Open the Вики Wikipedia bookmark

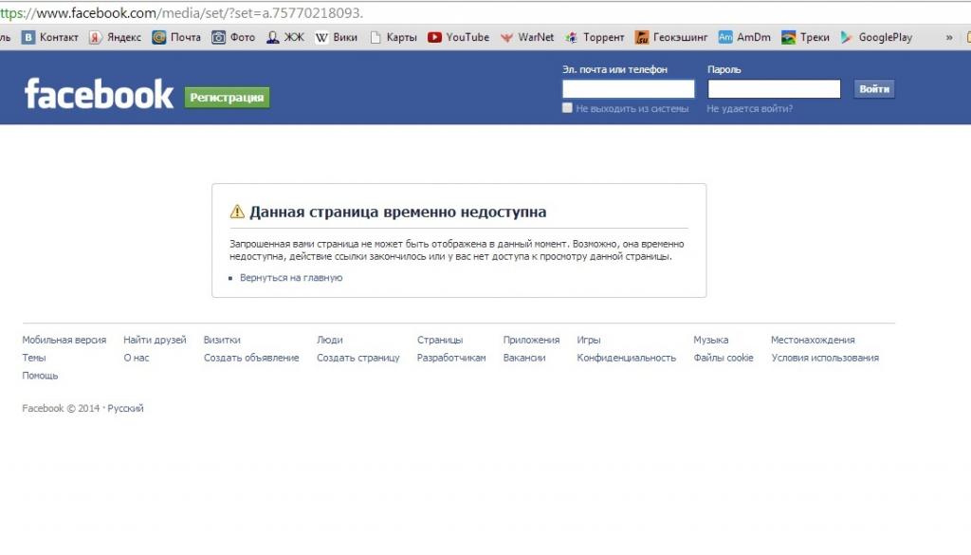point(337,38)
